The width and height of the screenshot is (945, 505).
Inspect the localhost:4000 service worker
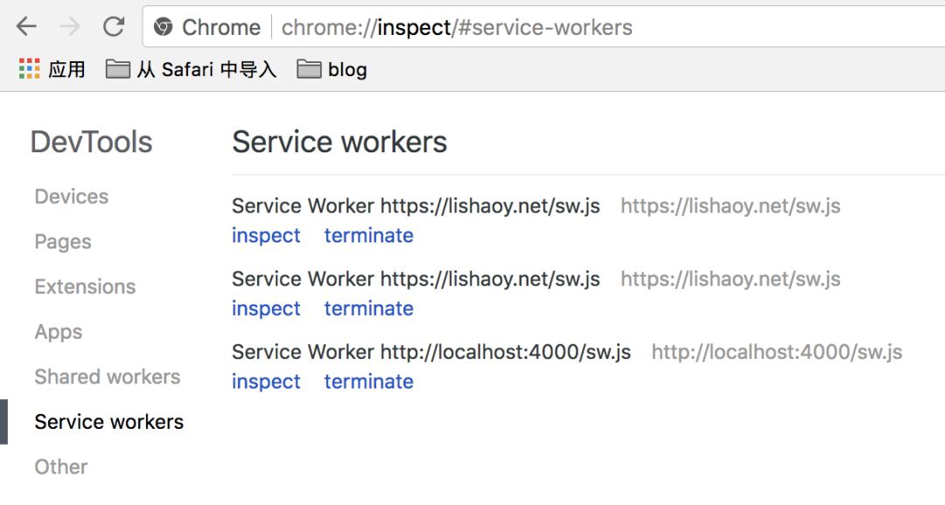[x=266, y=382]
